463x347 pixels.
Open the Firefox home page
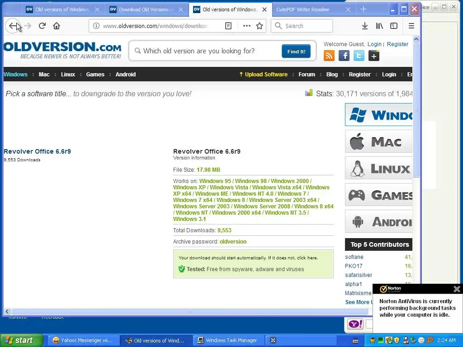tap(57, 26)
